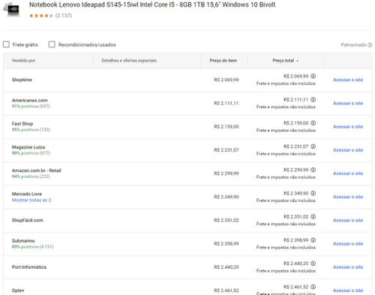Click the Fast Shop seller name
375x295 pixels.
pos(22,124)
